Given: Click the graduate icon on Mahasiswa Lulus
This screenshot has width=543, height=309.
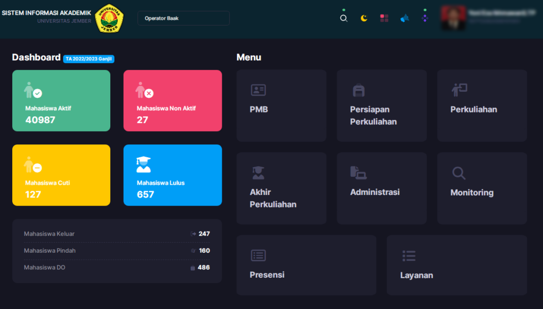Looking at the screenshot, I should pyautogui.click(x=143, y=165).
